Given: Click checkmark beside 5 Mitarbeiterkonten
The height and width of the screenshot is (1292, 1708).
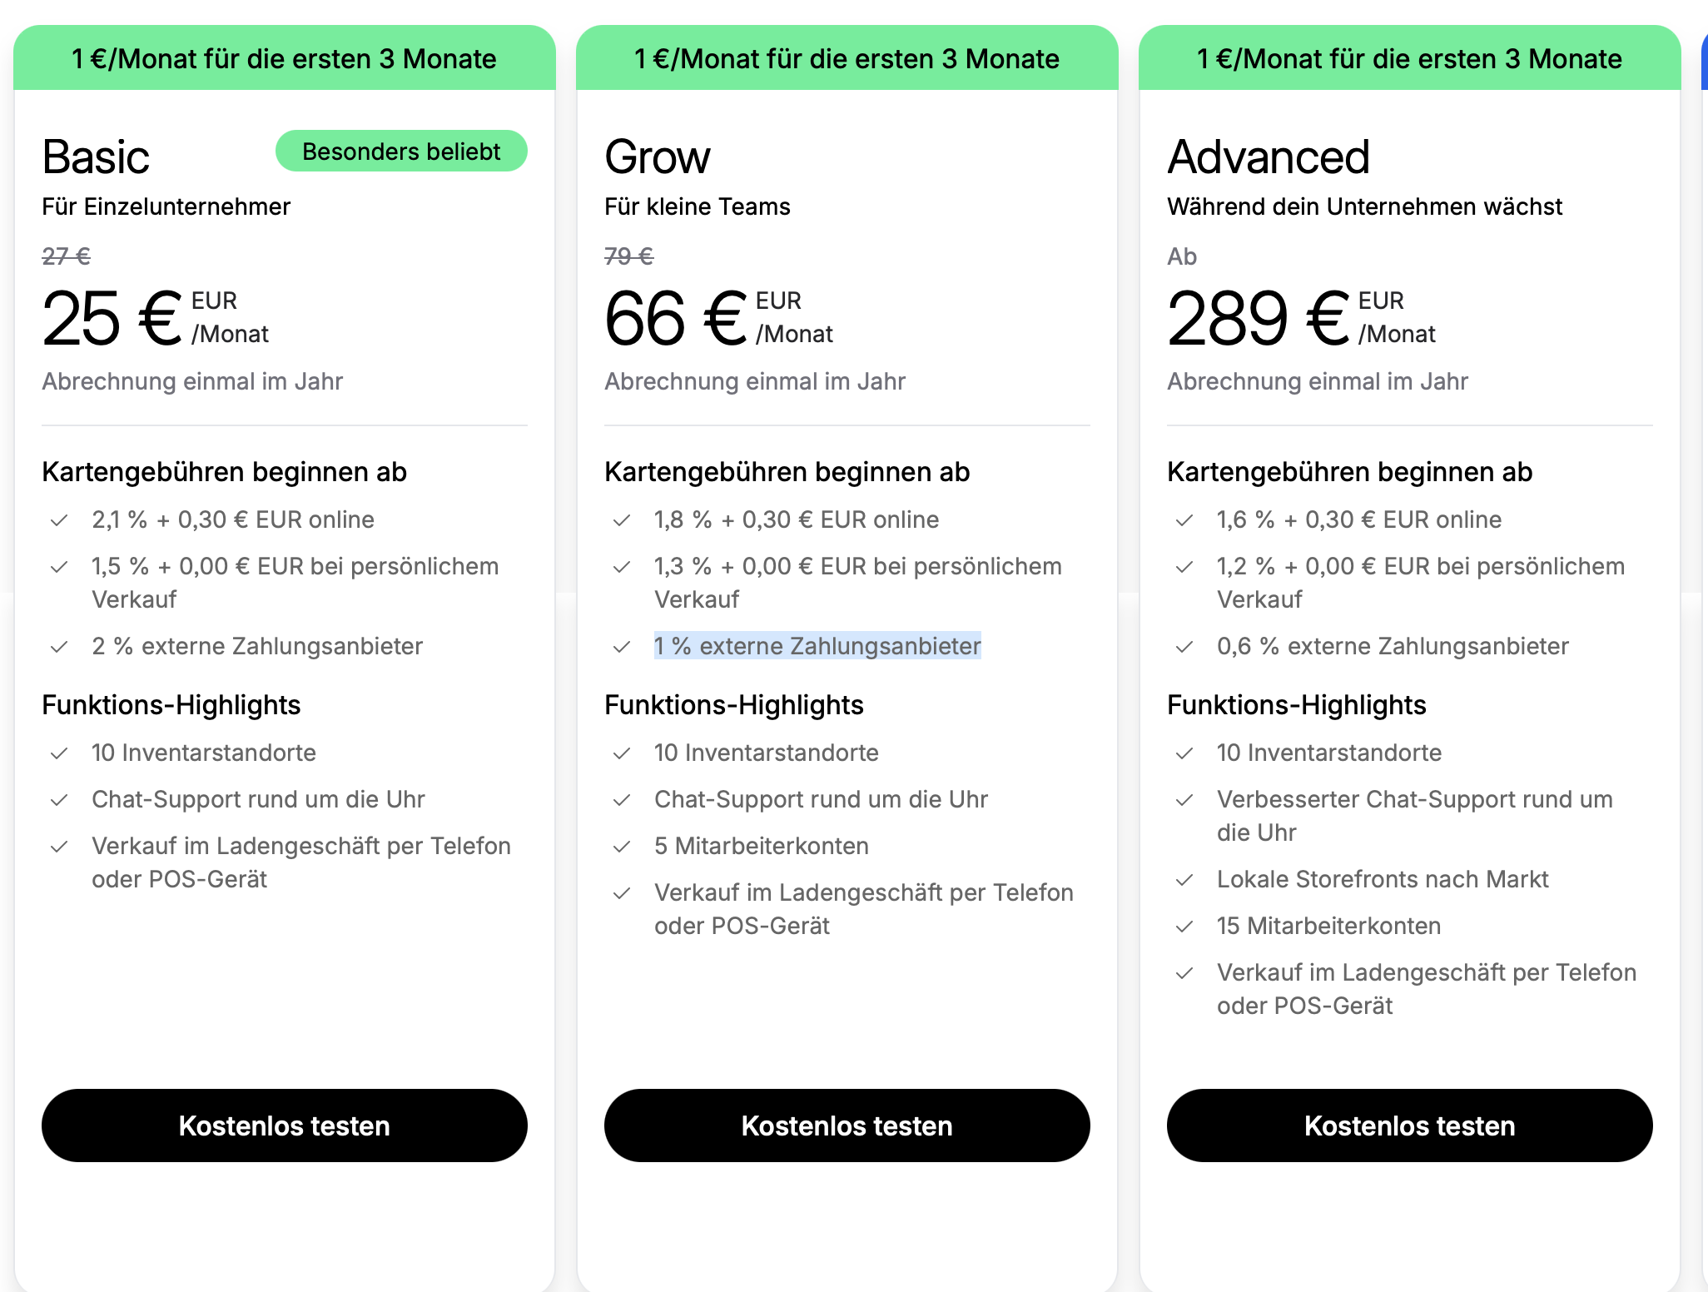Looking at the screenshot, I should pyautogui.click(x=622, y=847).
